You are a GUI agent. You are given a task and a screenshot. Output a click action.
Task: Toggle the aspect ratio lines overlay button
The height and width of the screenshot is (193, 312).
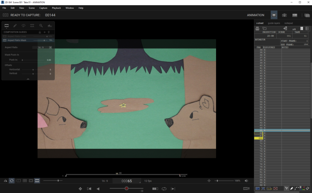[x=31, y=181]
